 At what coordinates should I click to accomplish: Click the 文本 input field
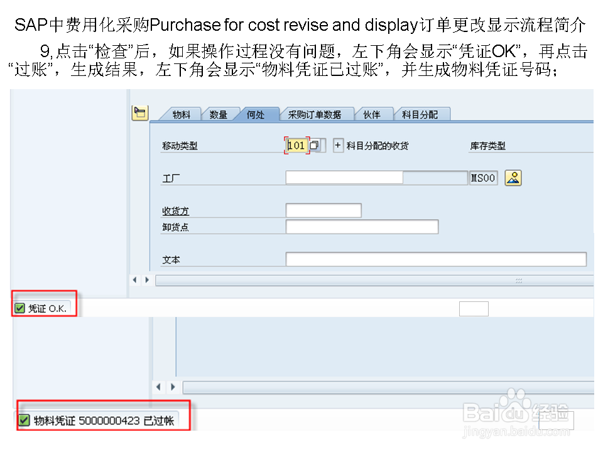point(436,259)
